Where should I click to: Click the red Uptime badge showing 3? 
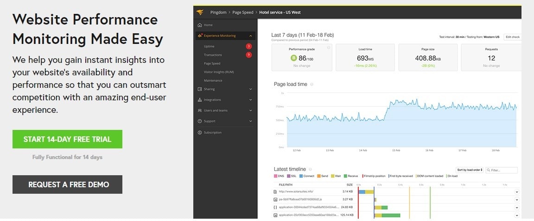point(248,46)
